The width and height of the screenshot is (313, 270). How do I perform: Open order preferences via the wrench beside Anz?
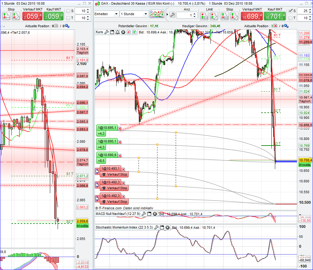[x=173, y=14]
